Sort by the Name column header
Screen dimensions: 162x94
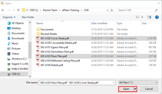(x=39, y=23)
